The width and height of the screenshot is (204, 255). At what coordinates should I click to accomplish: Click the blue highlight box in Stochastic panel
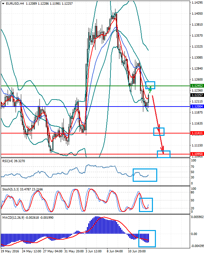[x=146, y=205]
